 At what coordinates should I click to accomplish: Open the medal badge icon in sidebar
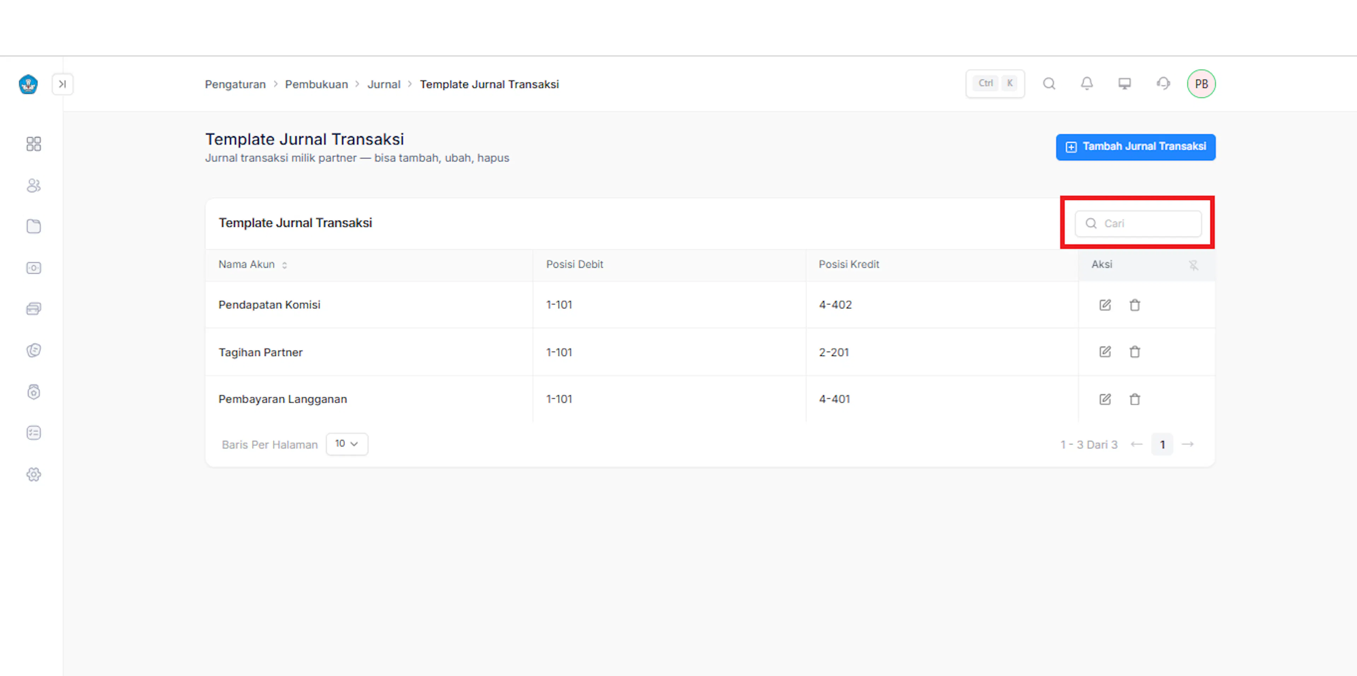(34, 392)
